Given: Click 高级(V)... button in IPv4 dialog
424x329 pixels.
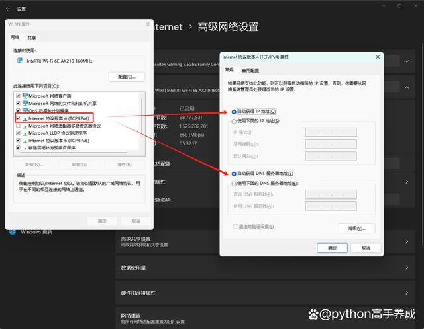Looking at the screenshot, I should pos(356,228).
